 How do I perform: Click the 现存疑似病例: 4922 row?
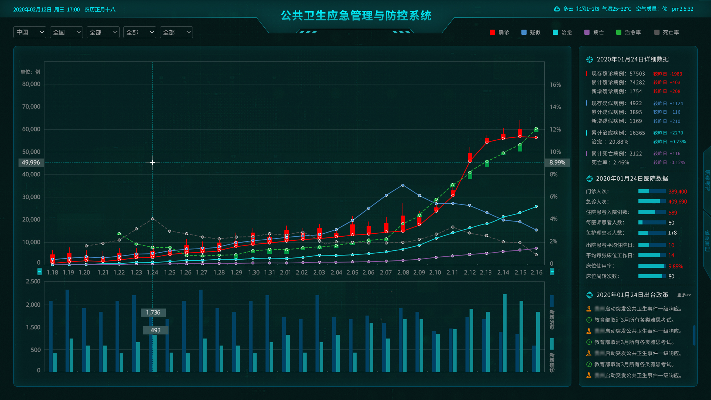(x=634, y=103)
